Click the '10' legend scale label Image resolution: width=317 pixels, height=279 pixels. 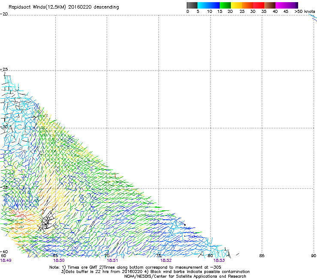[209, 12]
